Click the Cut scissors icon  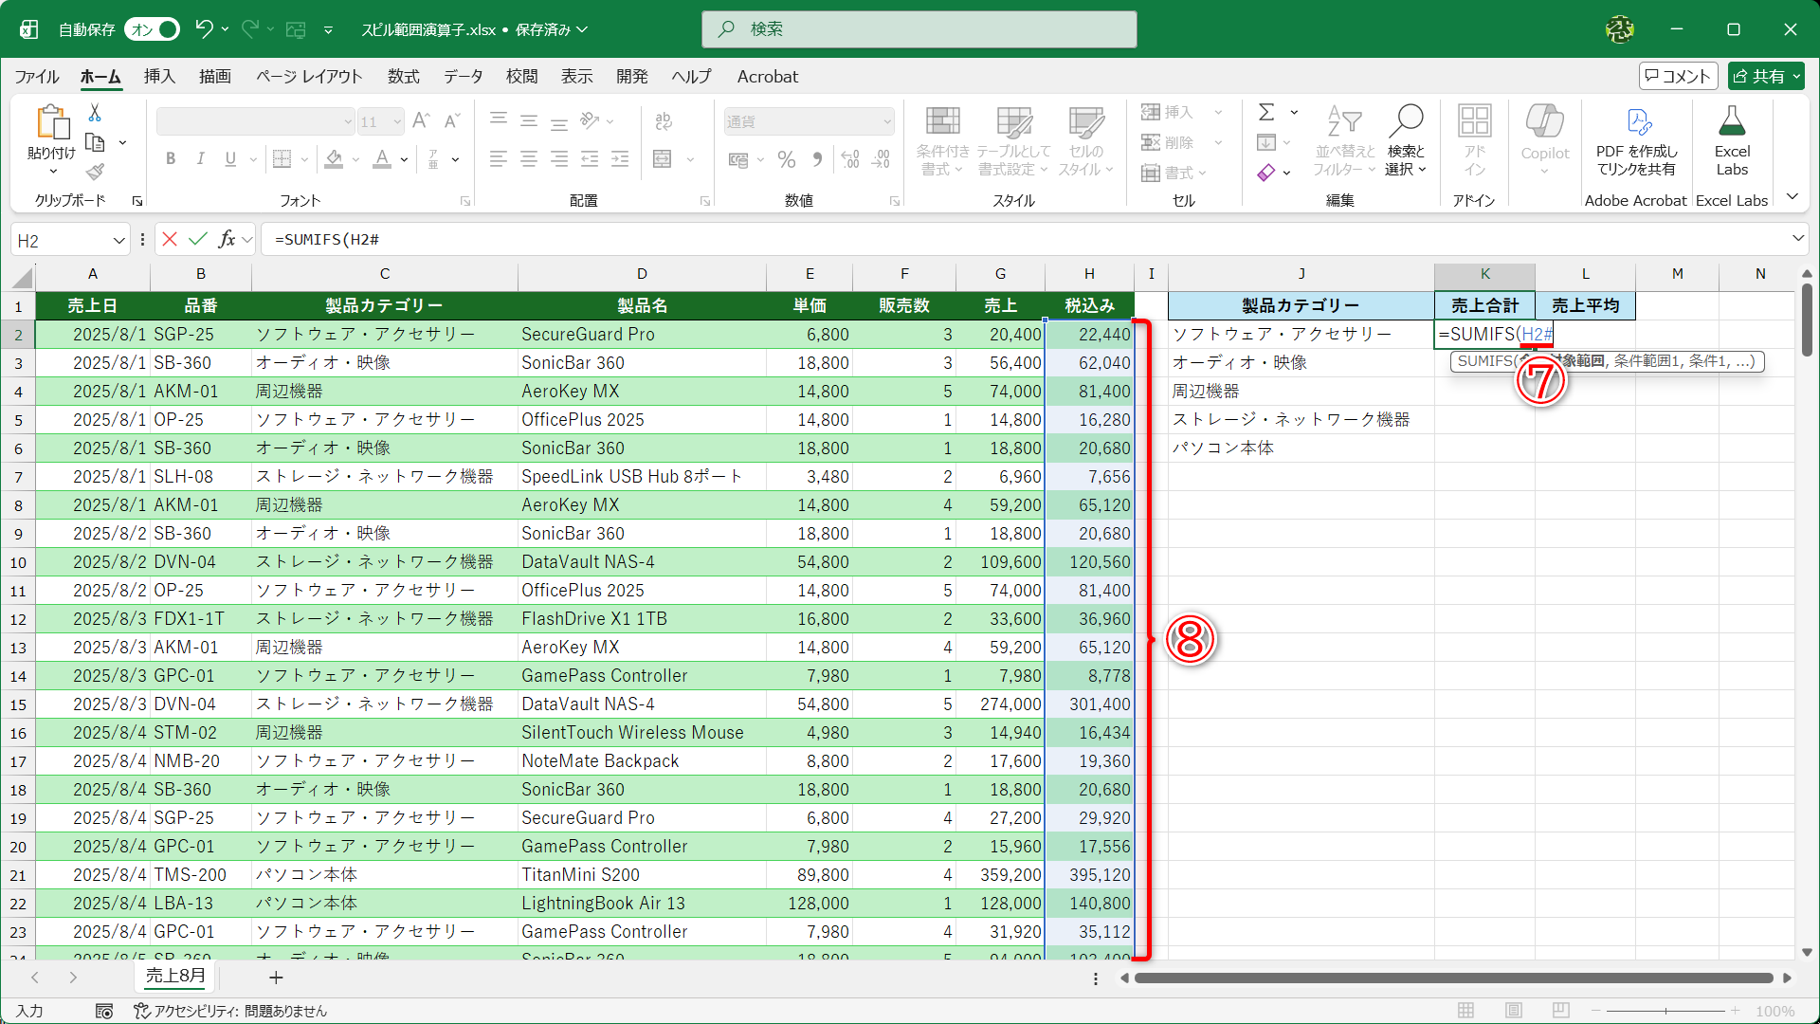95,113
